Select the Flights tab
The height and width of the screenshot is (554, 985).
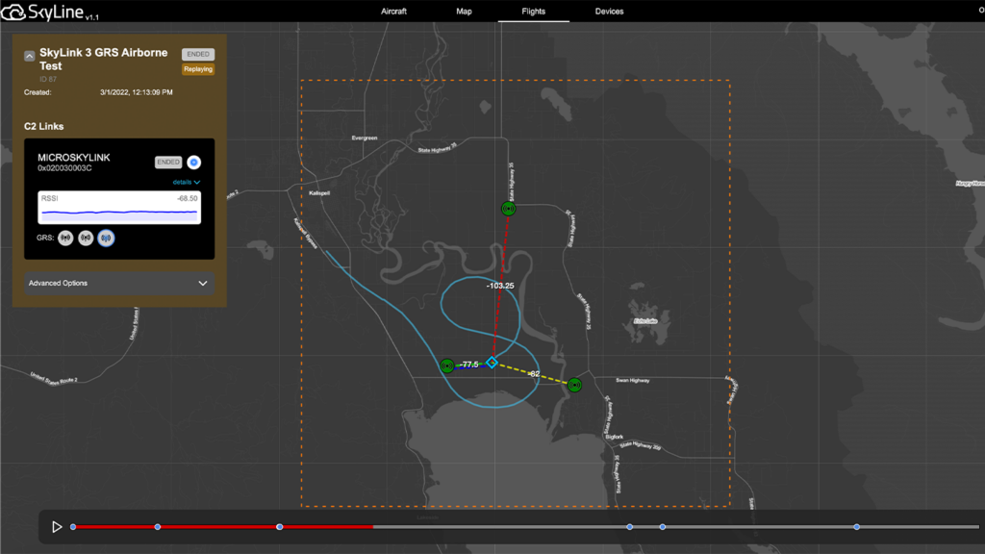click(533, 12)
